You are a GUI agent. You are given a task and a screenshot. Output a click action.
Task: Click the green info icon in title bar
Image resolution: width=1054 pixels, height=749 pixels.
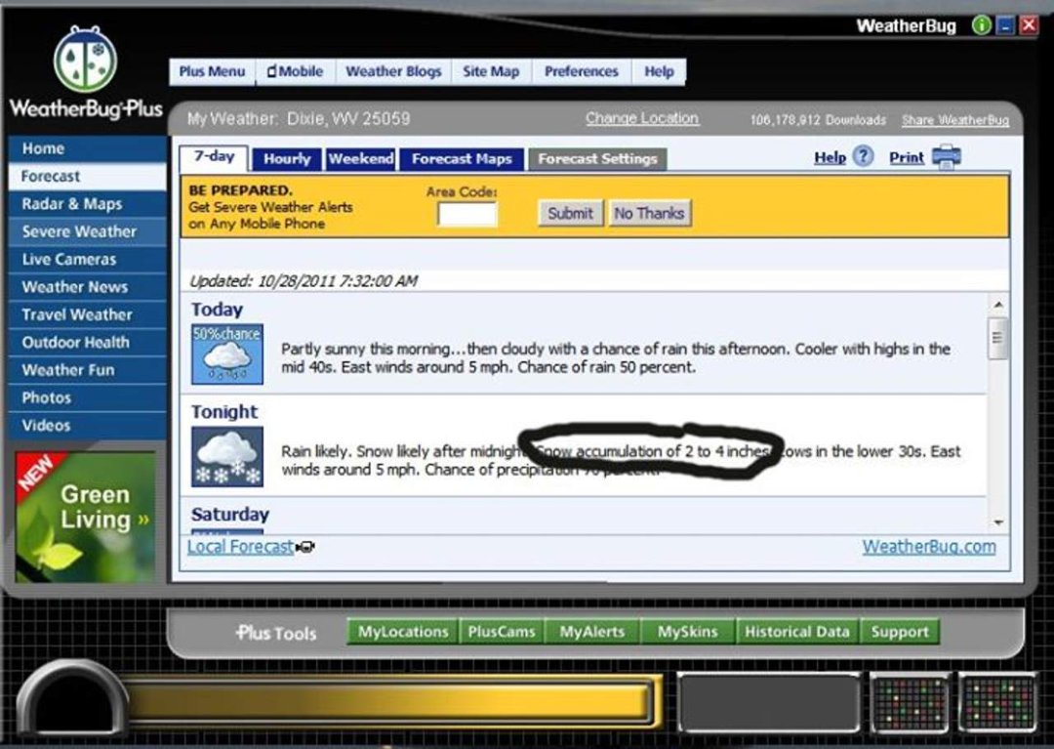[x=982, y=25]
